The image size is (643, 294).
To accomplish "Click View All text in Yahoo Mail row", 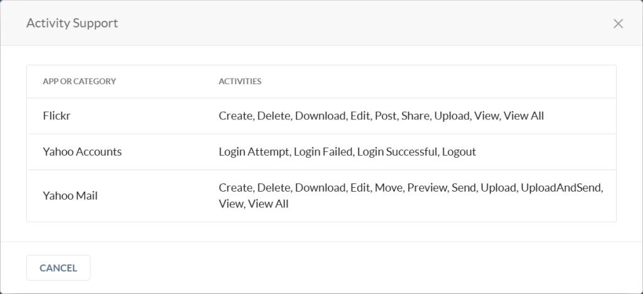I will 268,204.
